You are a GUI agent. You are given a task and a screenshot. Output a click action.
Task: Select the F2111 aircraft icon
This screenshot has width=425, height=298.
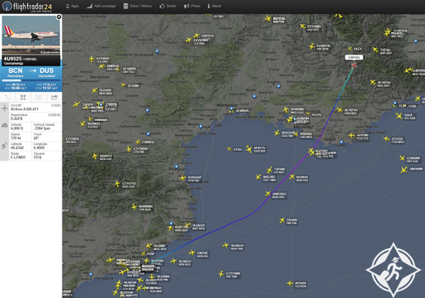coord(229,149)
